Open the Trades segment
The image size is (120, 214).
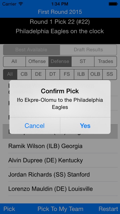(106, 61)
